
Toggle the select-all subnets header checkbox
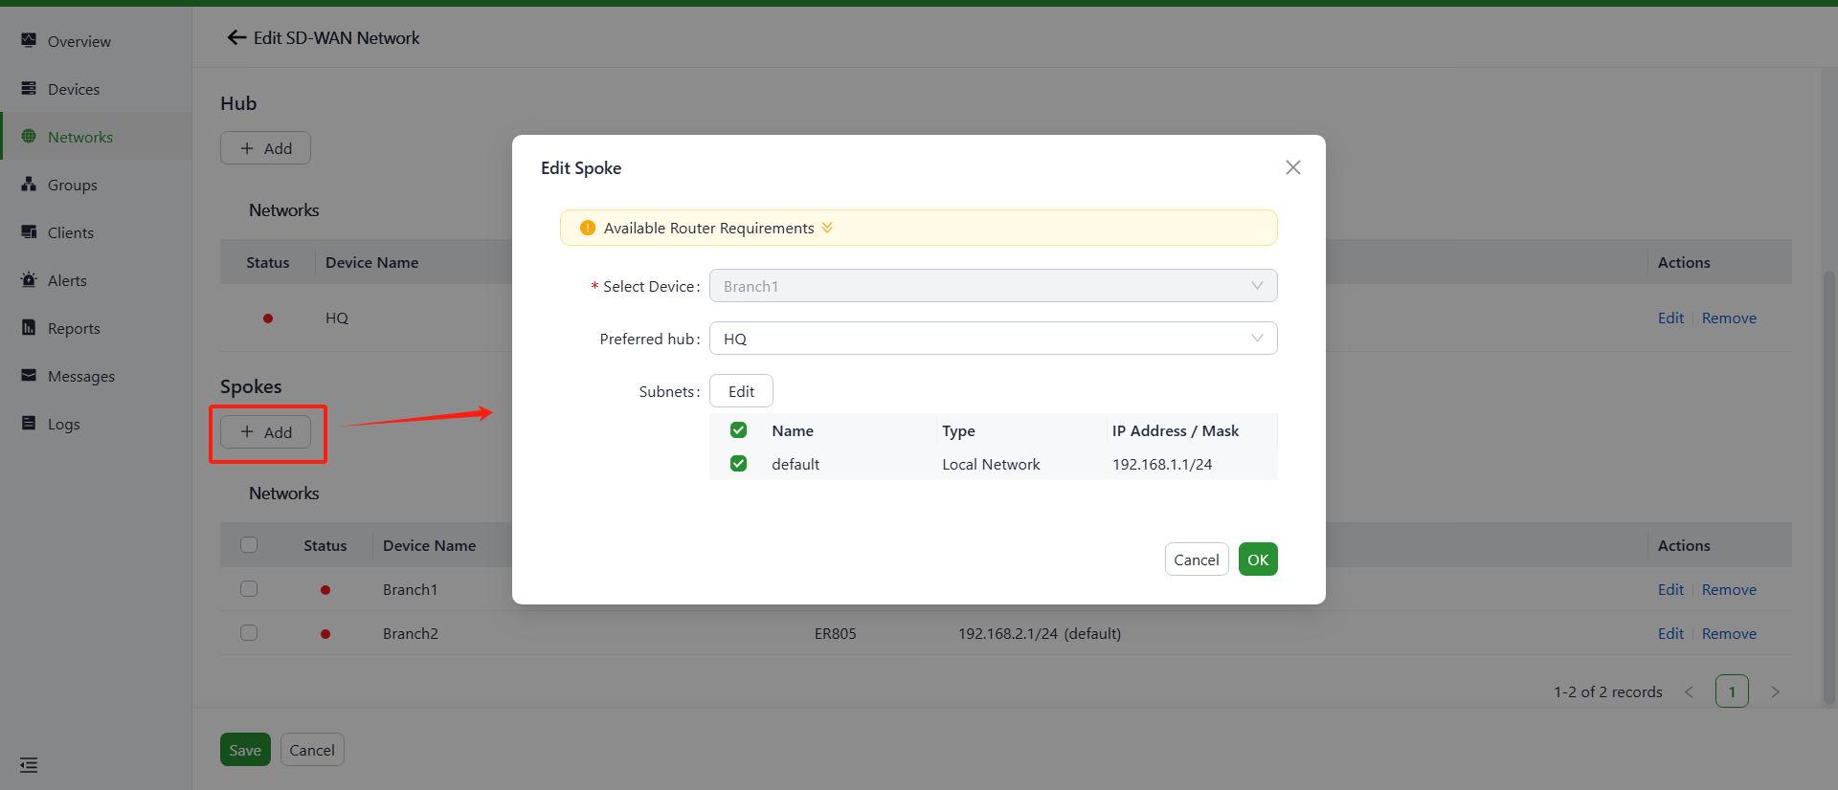[738, 430]
